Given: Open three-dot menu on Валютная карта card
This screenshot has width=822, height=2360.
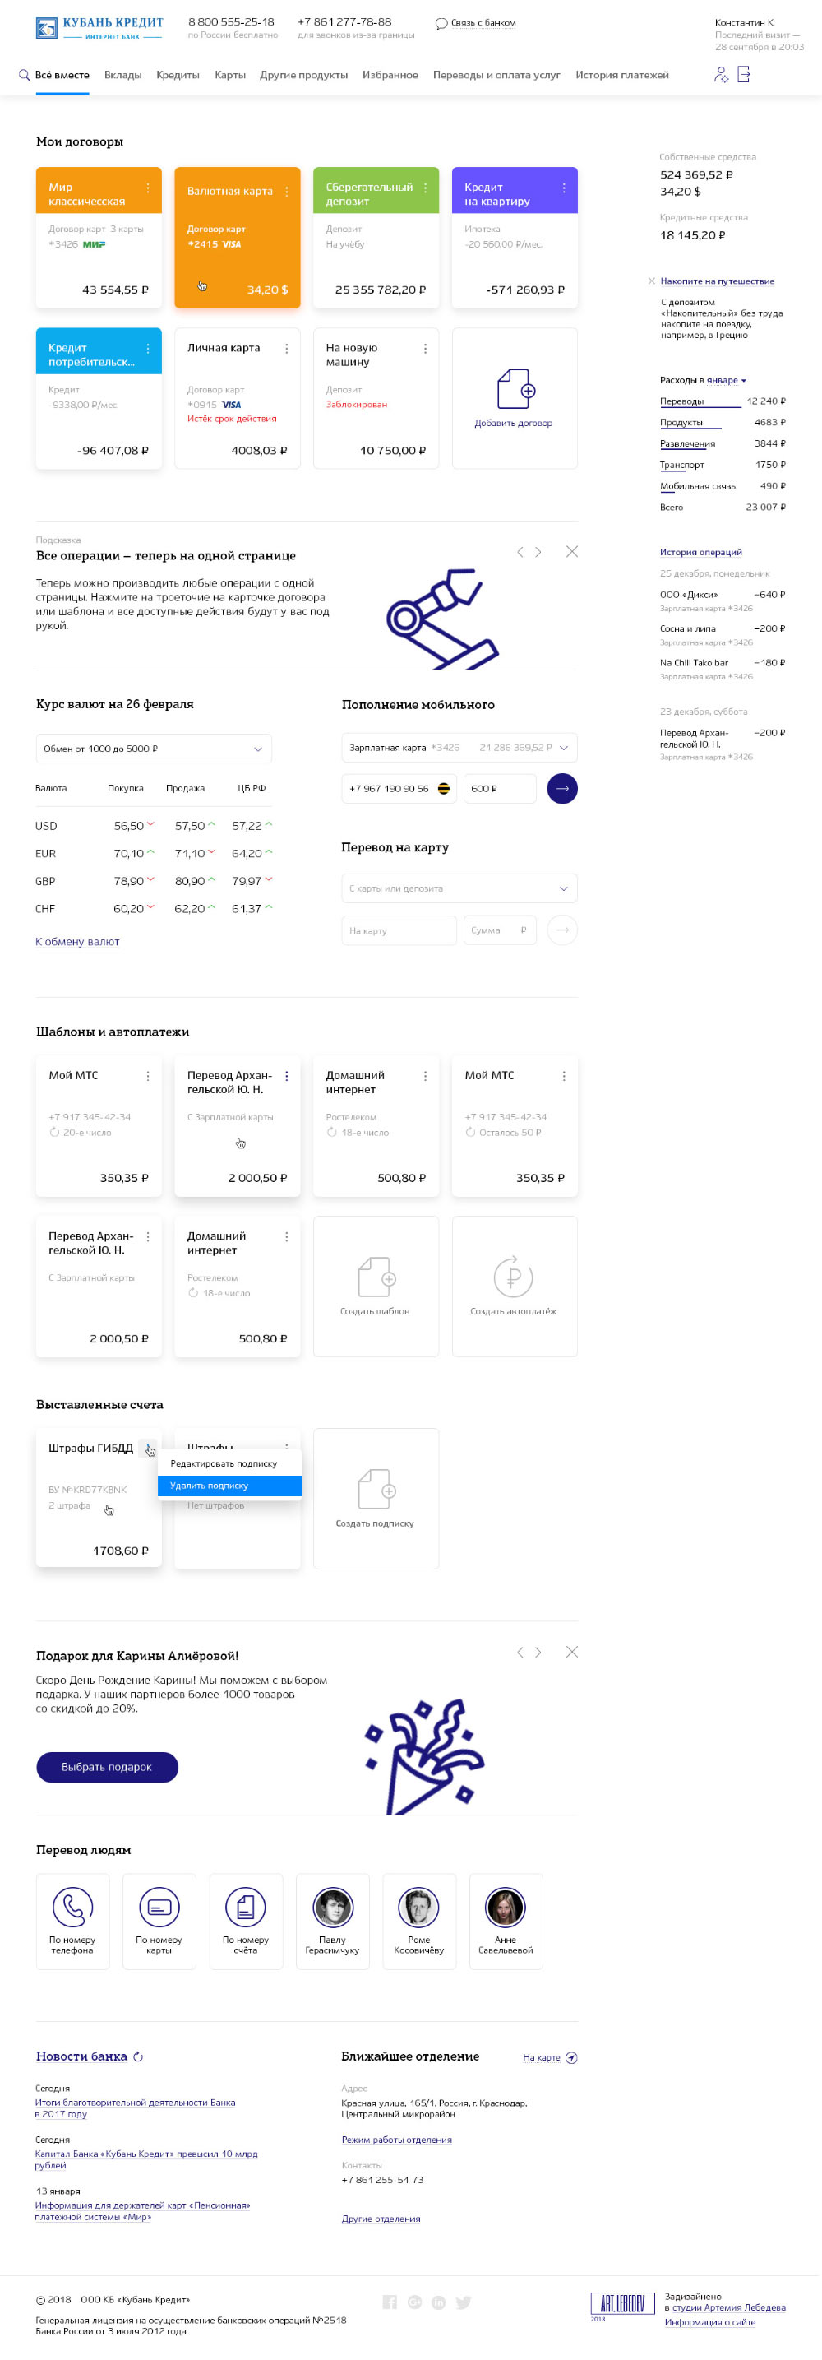Looking at the screenshot, I should click(x=287, y=192).
